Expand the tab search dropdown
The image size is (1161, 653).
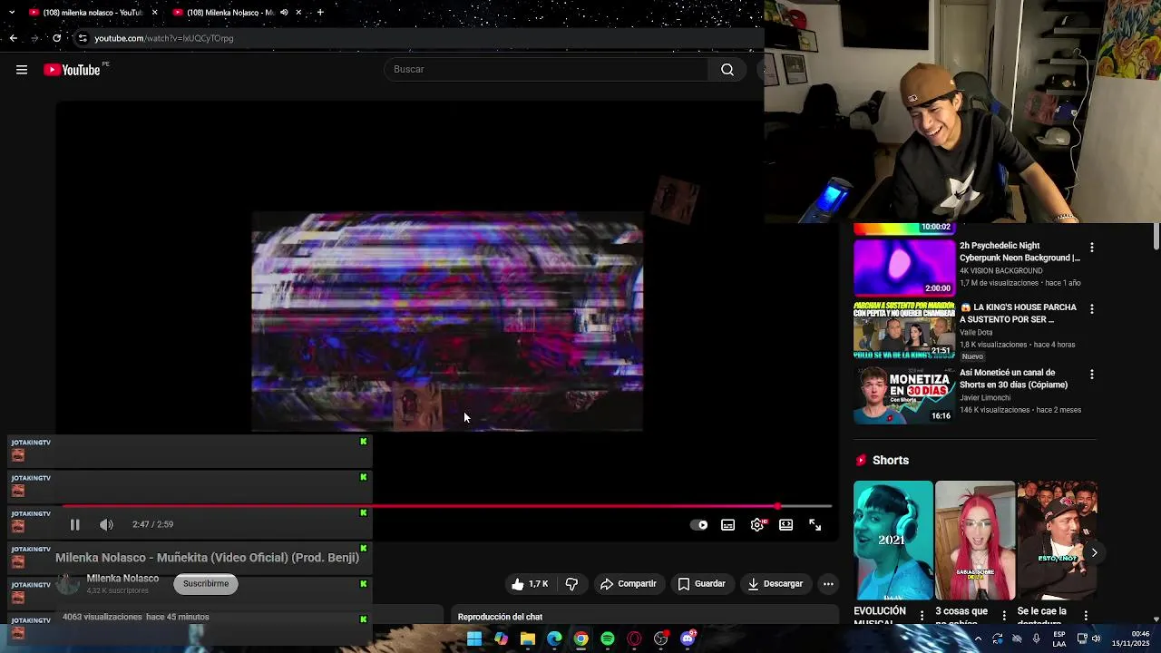point(12,13)
